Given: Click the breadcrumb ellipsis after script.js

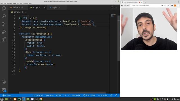Looking at the screenshot, I should (x=25, y=12).
